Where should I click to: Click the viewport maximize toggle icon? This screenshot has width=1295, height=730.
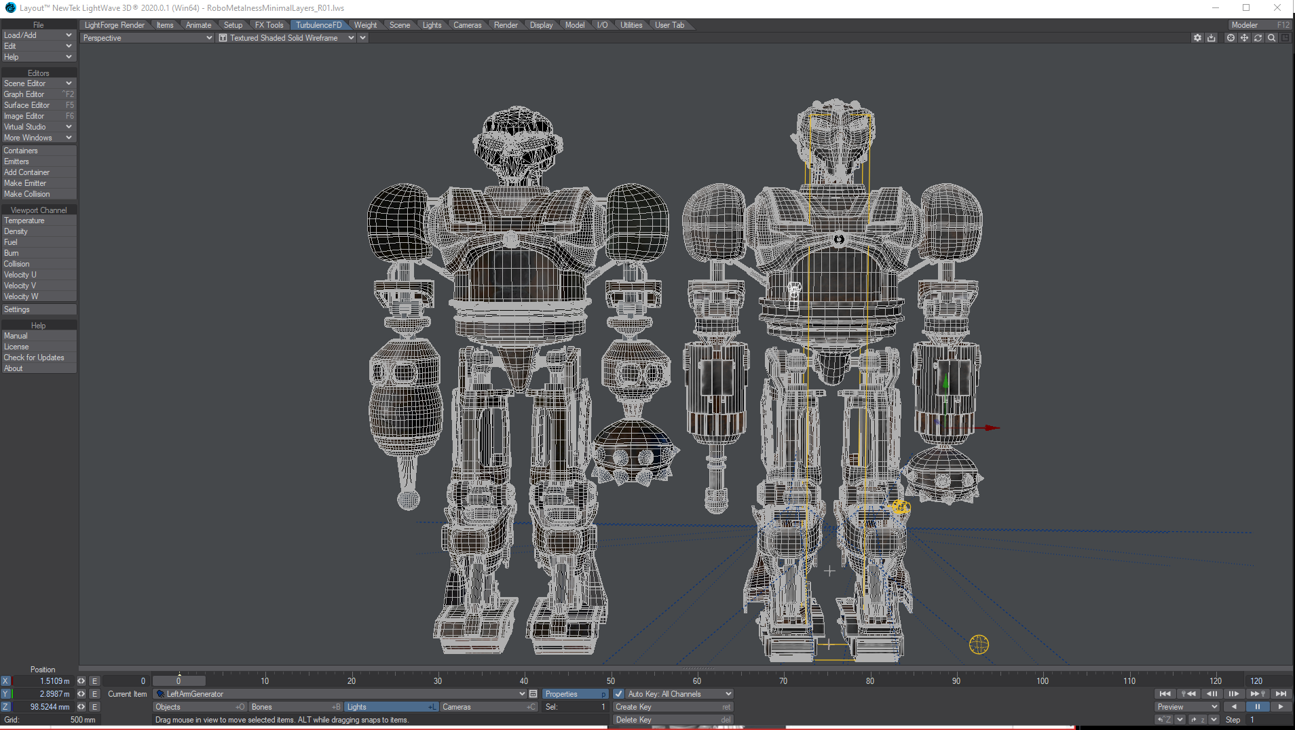1285,38
